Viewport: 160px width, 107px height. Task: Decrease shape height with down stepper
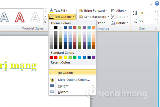(155, 14)
